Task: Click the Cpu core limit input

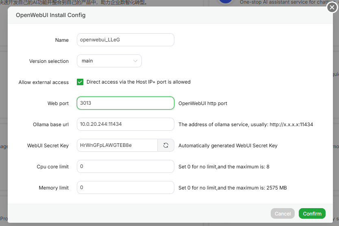Action: 125,166
